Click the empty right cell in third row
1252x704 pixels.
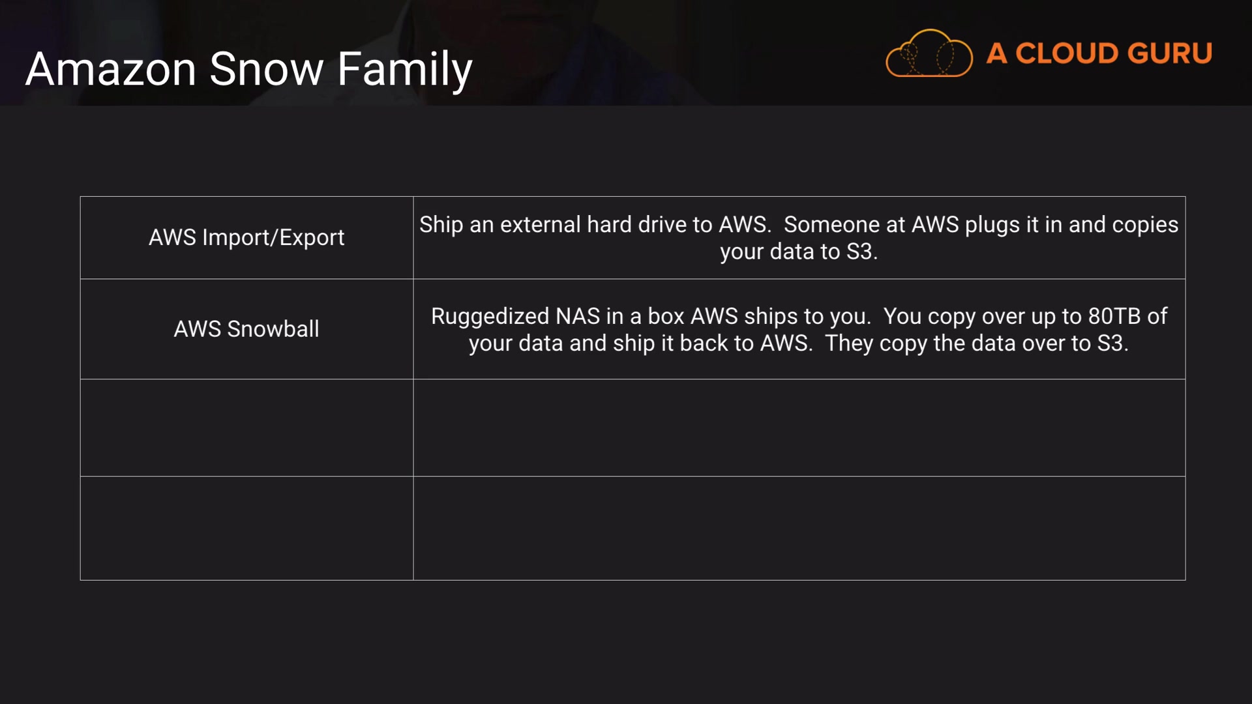pos(799,428)
